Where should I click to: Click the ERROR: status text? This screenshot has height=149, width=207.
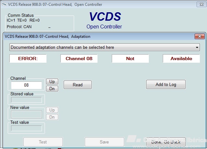(x=28, y=59)
